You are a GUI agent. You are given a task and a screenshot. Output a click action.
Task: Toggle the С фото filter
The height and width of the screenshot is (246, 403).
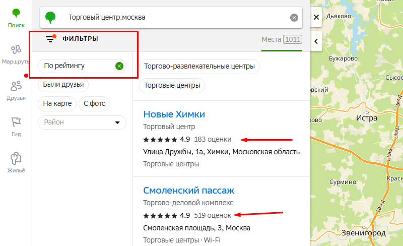point(94,103)
